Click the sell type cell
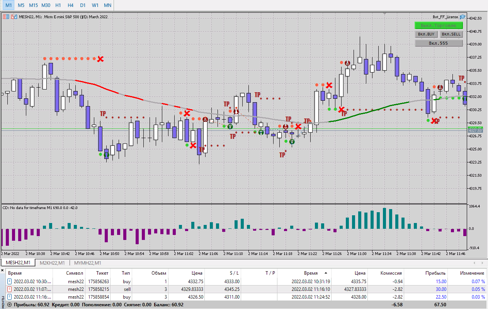The height and width of the screenshot is (309, 488). [x=126, y=289]
